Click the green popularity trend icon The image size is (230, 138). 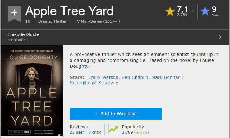pyautogui.click(x=113, y=129)
